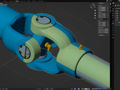Switch to the Compositing workspace tab

11,1
